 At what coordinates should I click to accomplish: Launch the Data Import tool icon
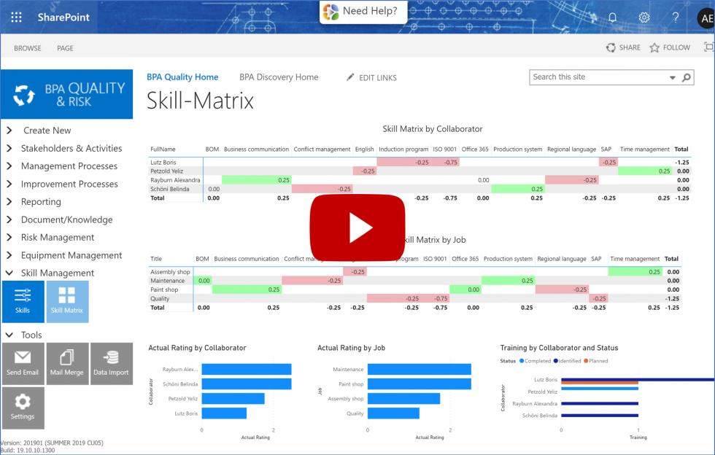[112, 363]
